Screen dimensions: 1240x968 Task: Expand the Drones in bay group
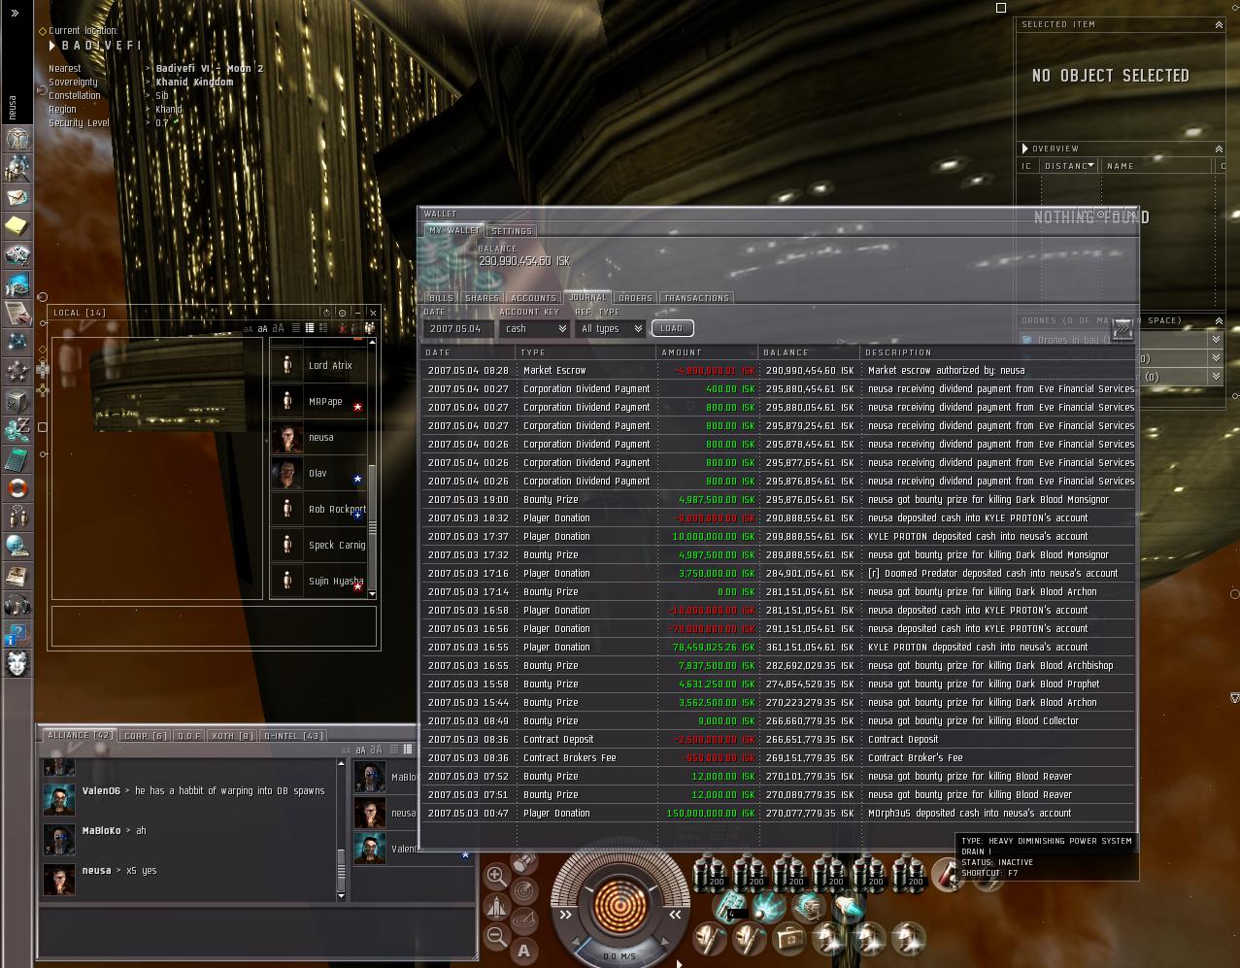pyautogui.click(x=1216, y=340)
